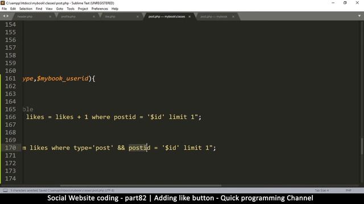Screen dimensions: 364x204
Task: Open the File menu
Action: [x=4, y=9]
